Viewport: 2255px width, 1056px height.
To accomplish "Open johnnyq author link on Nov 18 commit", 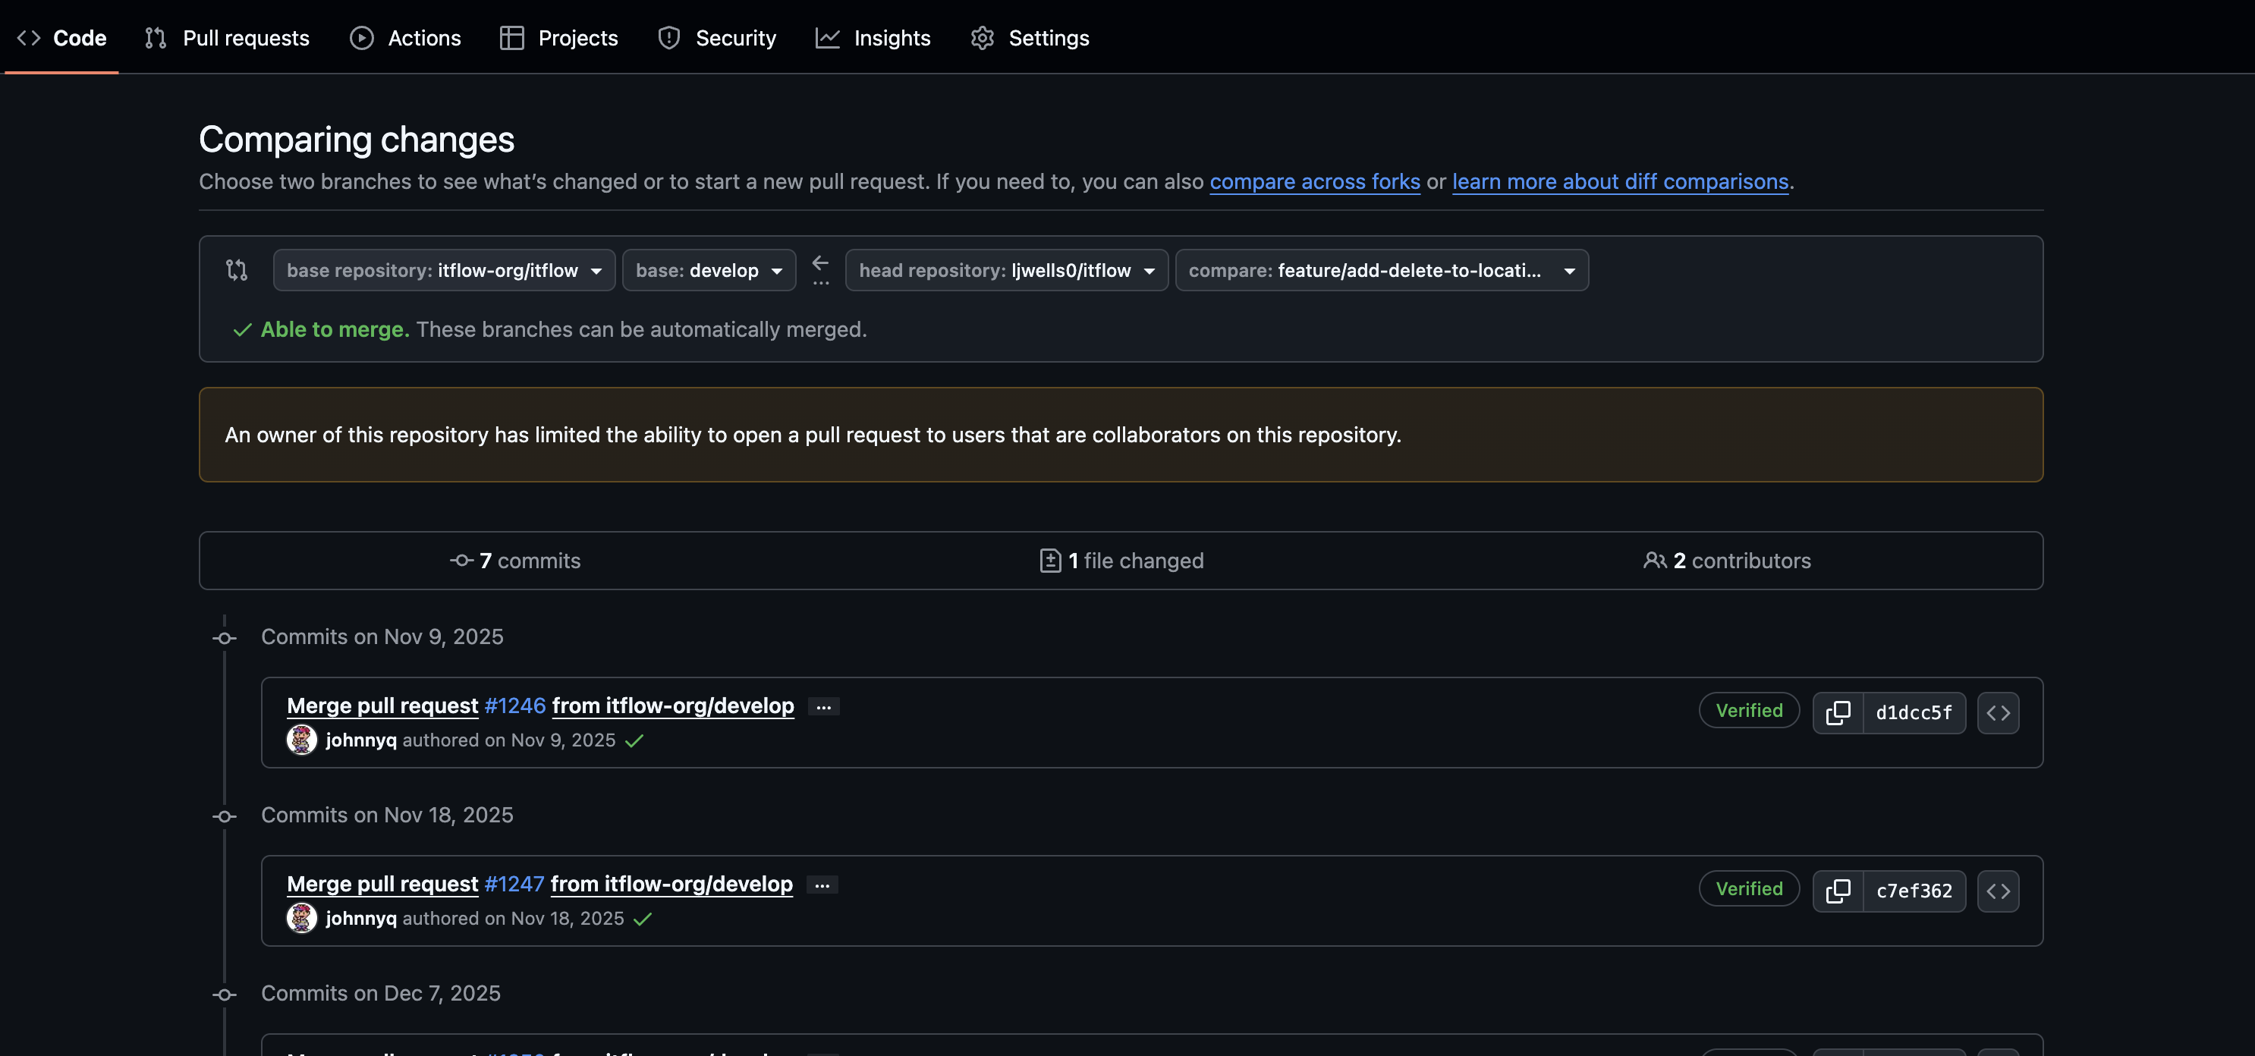I will [360, 919].
